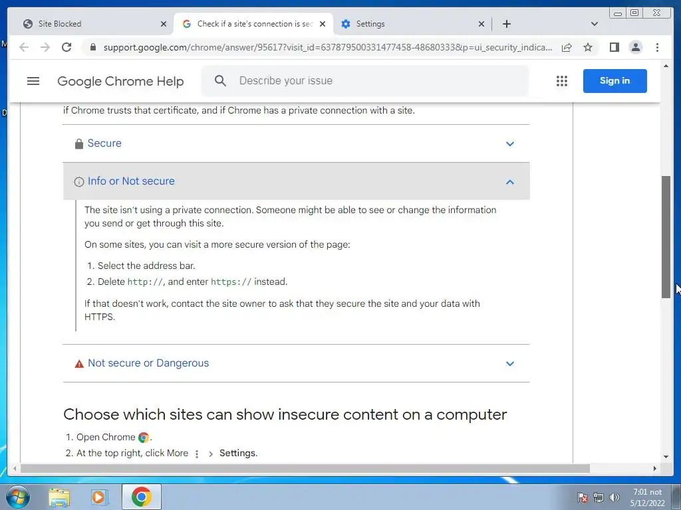
Task: Click the inline More three-dot icon
Action: tap(197, 454)
